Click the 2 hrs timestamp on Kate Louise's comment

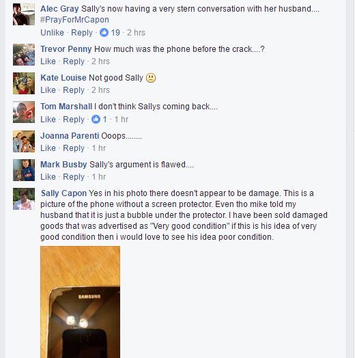pos(100,90)
